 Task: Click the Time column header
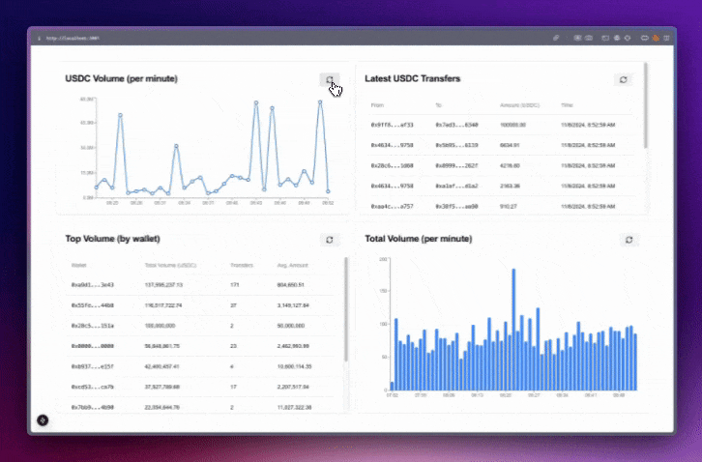tap(568, 105)
